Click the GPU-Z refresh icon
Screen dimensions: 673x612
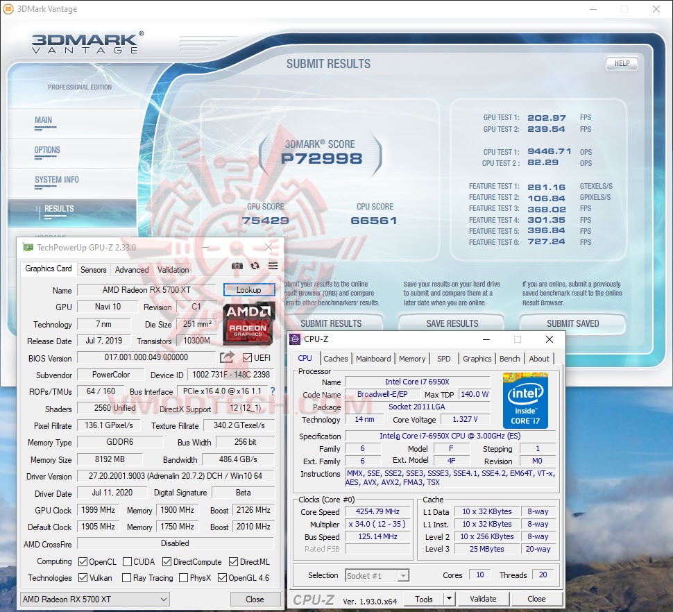(x=255, y=266)
